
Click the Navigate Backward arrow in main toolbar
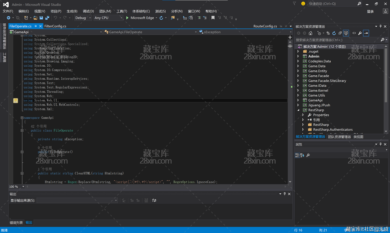[x=8, y=18]
